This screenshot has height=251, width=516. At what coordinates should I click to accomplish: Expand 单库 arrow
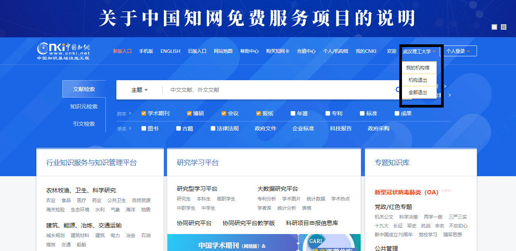click(x=130, y=128)
